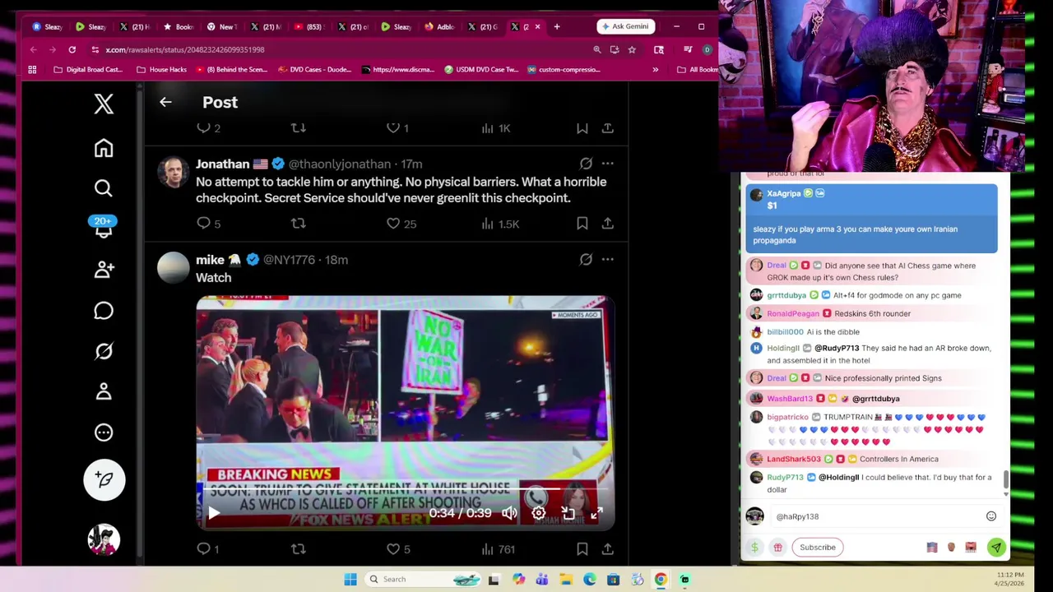Send chat message with green arrow
Image resolution: width=1053 pixels, height=592 pixels.
(x=996, y=548)
